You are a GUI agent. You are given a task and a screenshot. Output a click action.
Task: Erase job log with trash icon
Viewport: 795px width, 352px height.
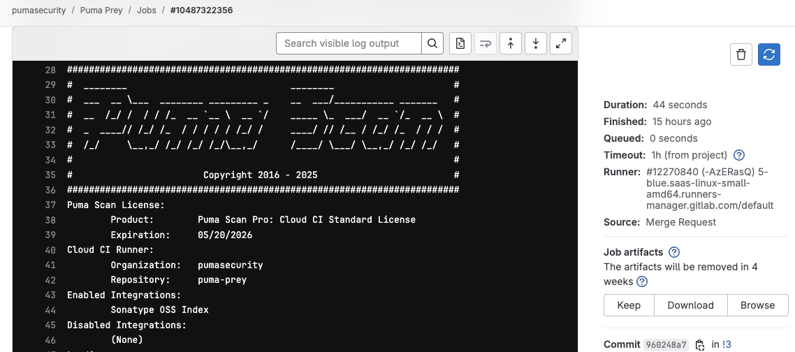pos(741,54)
